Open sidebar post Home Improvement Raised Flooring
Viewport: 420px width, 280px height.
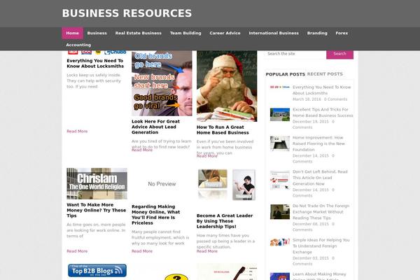(x=318, y=143)
